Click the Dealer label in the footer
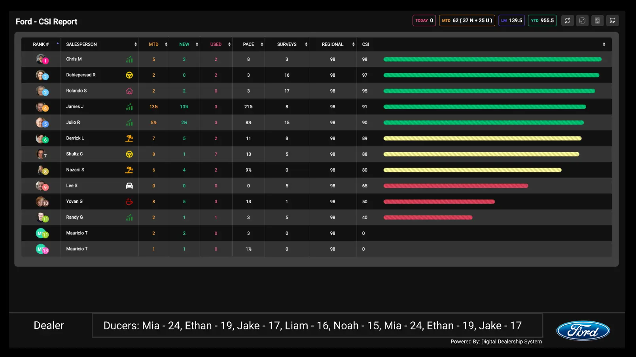This screenshot has height=357, width=636. pos(49,325)
